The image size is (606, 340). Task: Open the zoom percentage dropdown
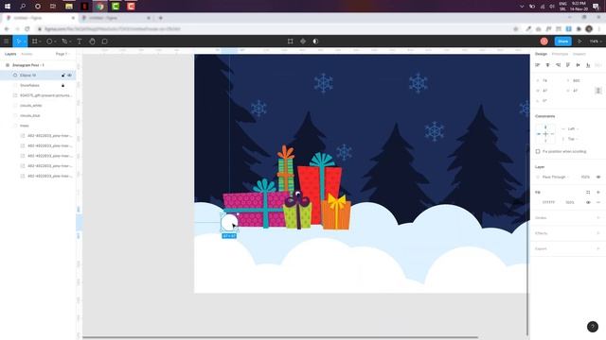596,42
